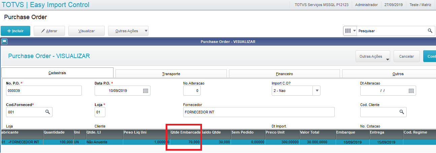Click the lookup magnifier in Cod.Forneced field
The height and width of the screenshot is (153, 436).
[48, 112]
